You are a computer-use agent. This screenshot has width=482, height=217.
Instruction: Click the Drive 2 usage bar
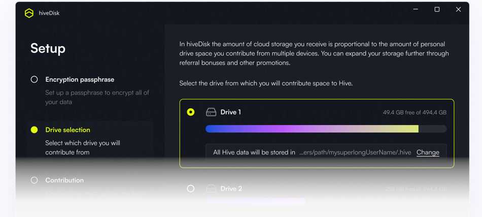tap(326, 201)
